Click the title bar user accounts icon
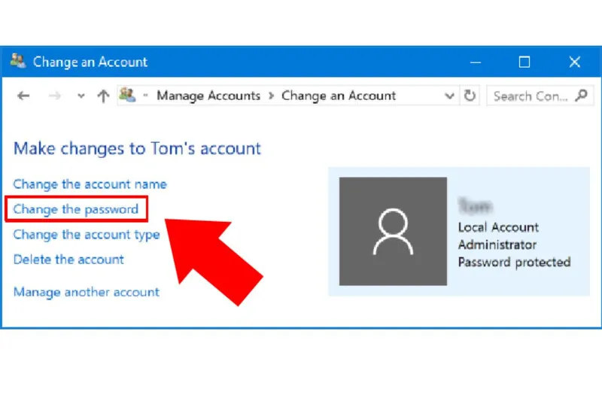The height and width of the screenshot is (401, 602). tap(18, 62)
